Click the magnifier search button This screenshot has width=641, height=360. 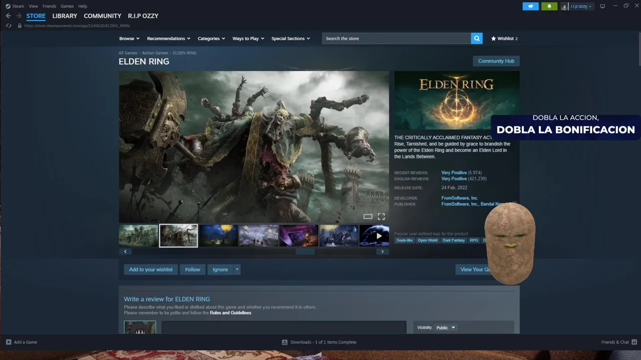(x=477, y=38)
